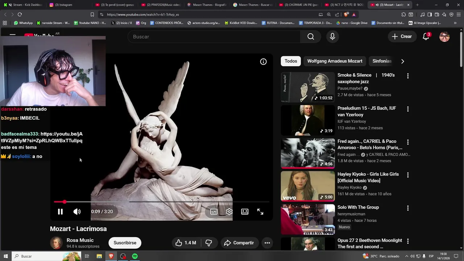Open the browser extensions puzzle icon
The height and width of the screenshot is (261, 464).
pos(403,14)
